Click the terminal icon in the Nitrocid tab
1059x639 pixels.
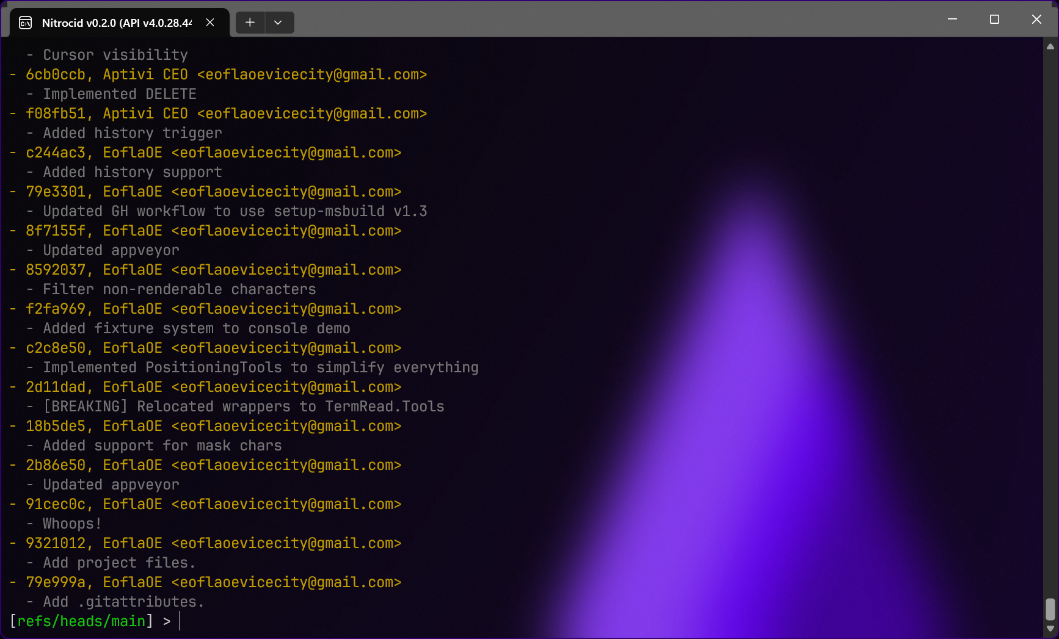tap(26, 23)
